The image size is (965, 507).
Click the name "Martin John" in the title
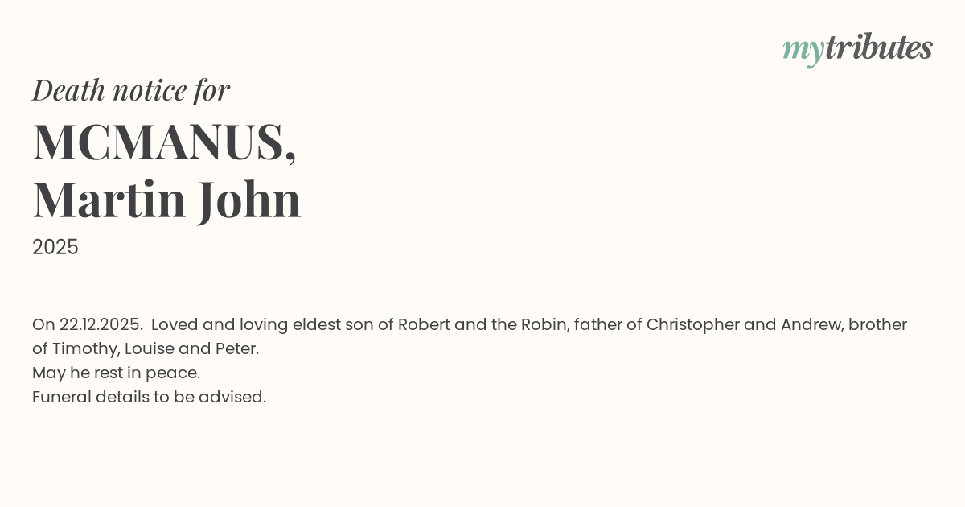pyautogui.click(x=166, y=200)
